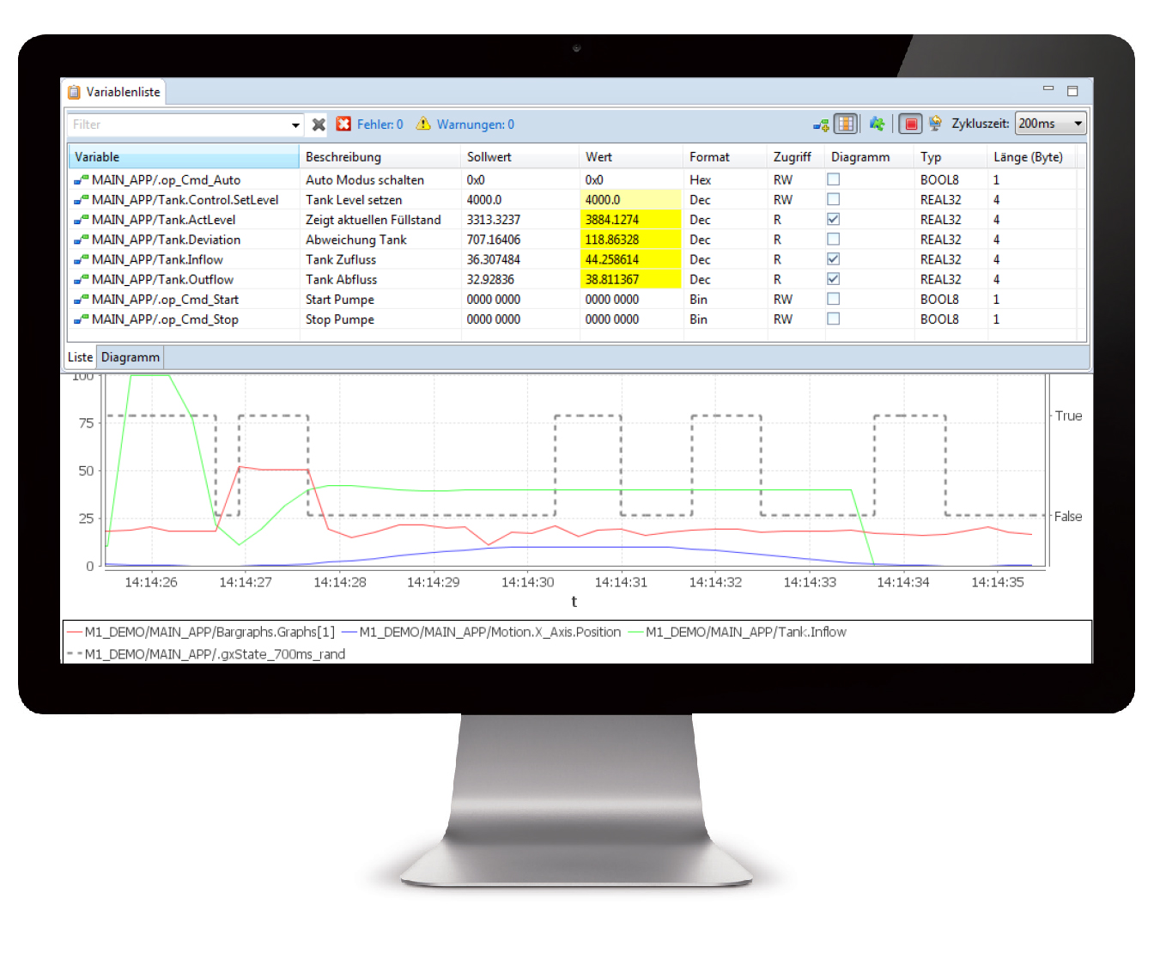The width and height of the screenshot is (1154, 977).
Task: Click the clear filter cross icon
Action: pos(318,124)
